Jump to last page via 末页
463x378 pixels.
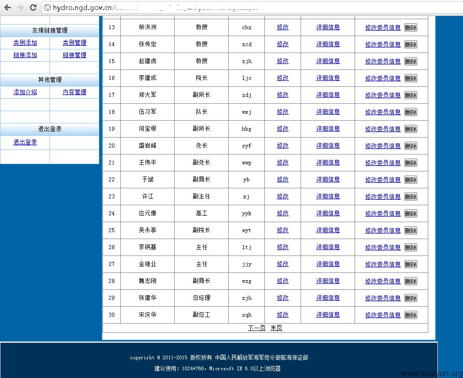click(x=276, y=328)
